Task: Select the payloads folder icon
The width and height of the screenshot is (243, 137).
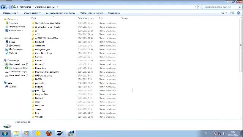Action: tap(33, 83)
